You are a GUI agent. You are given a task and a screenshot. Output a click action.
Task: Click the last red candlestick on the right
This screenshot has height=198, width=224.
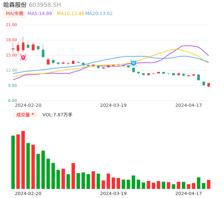[x=209, y=85]
